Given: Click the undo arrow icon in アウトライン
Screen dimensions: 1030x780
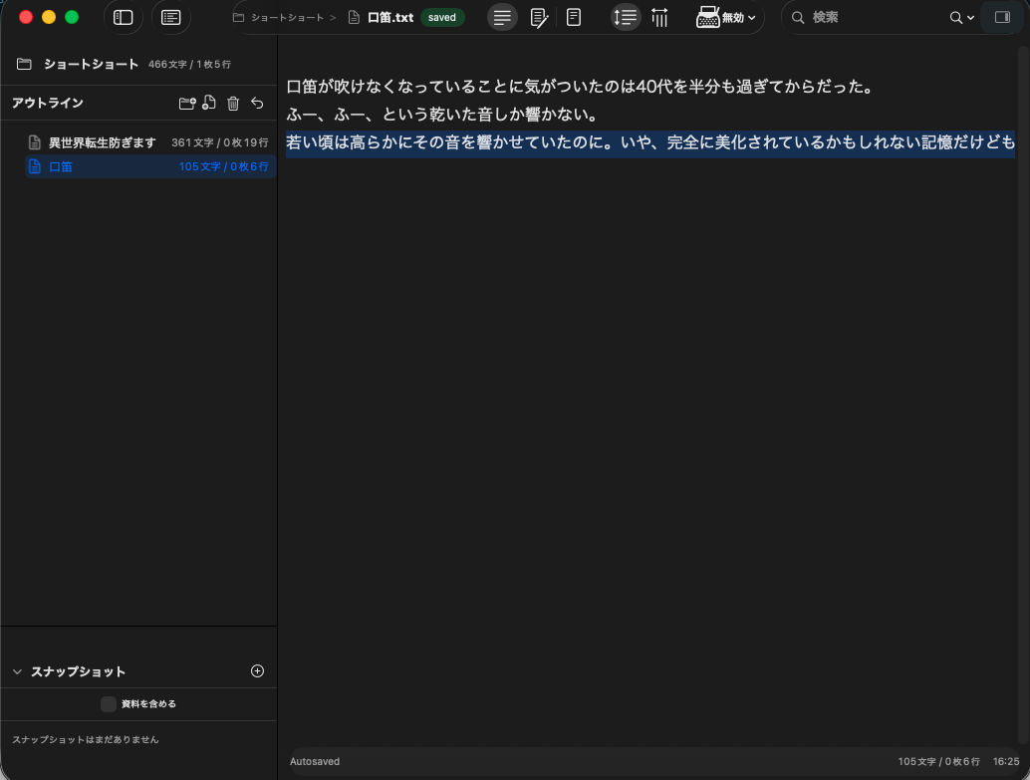Looking at the screenshot, I should [257, 104].
